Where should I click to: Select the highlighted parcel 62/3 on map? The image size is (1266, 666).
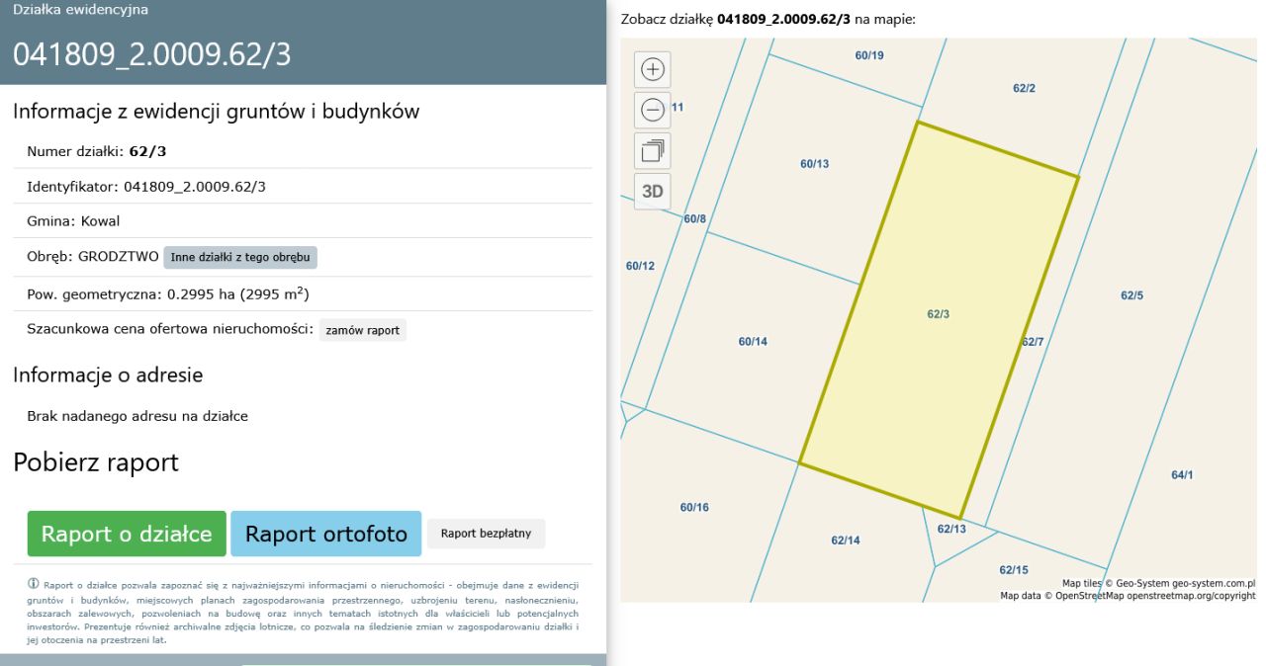[938, 314]
